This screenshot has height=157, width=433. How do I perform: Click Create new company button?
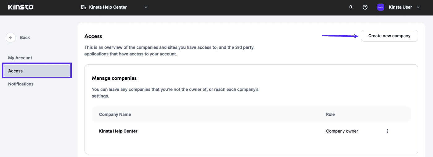pyautogui.click(x=389, y=36)
